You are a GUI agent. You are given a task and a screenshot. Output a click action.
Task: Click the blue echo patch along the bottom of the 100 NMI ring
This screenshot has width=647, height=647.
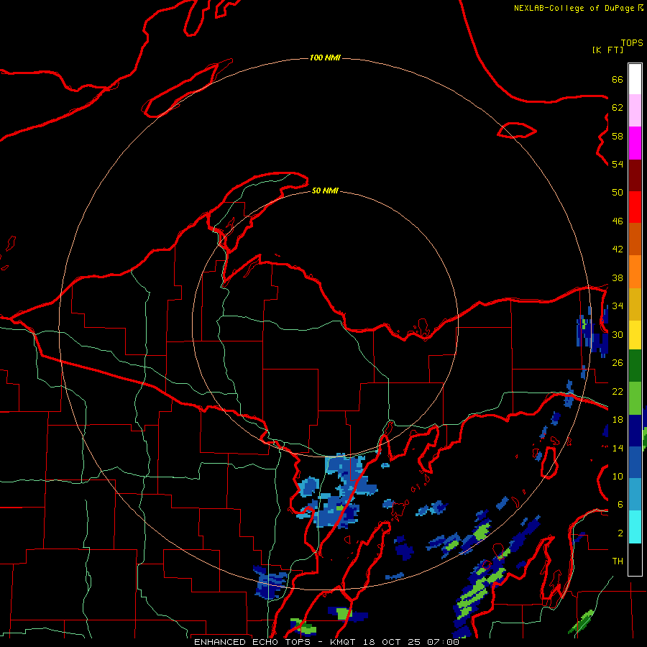pyautogui.click(x=270, y=582)
